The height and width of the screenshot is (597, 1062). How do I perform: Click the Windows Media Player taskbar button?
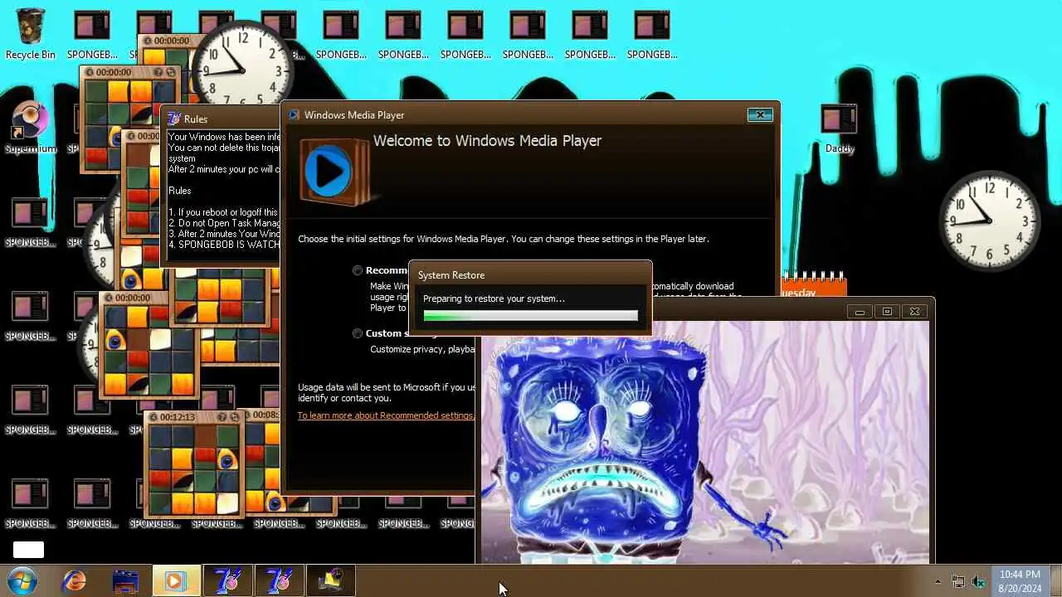[x=176, y=580]
